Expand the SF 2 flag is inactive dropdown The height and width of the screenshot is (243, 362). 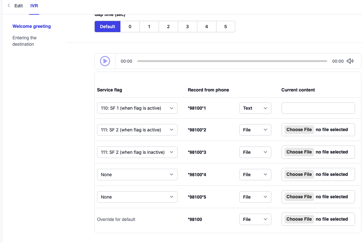pos(137,152)
